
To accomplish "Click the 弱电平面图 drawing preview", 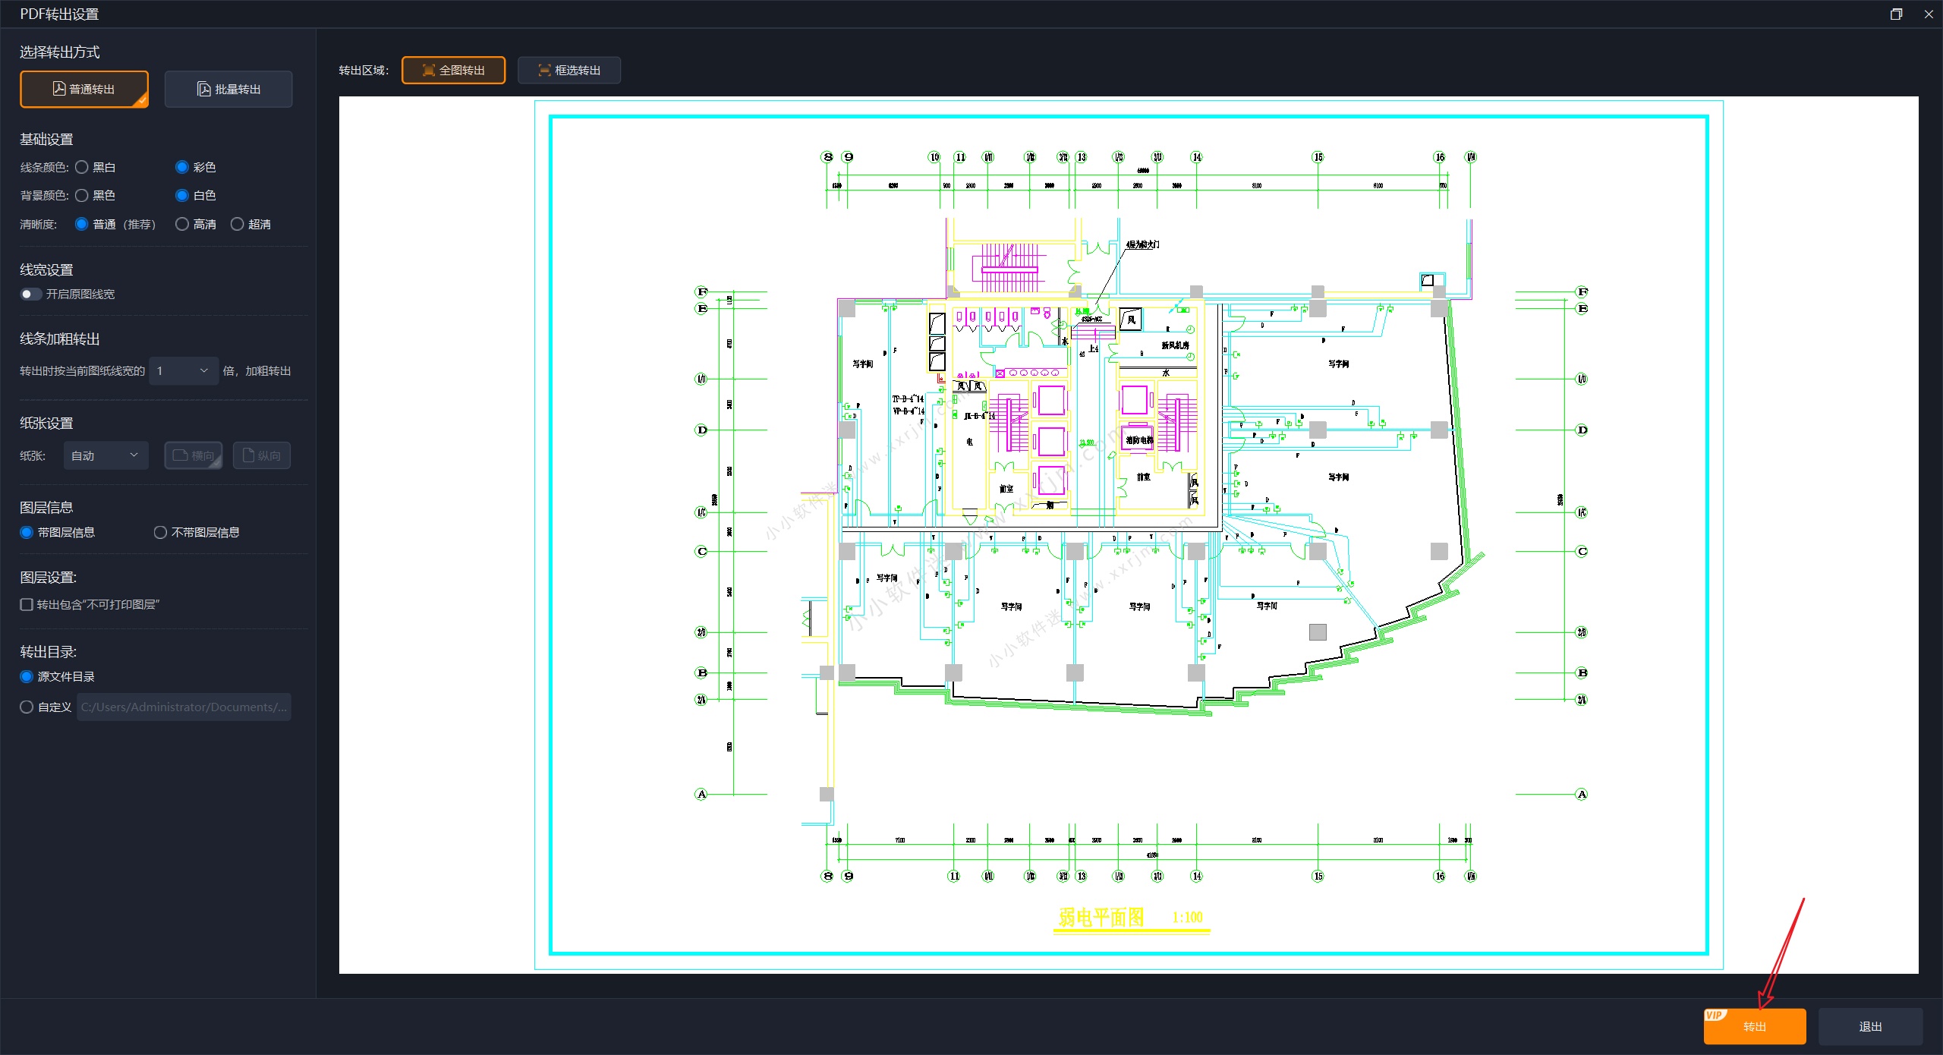I will tap(1128, 534).
